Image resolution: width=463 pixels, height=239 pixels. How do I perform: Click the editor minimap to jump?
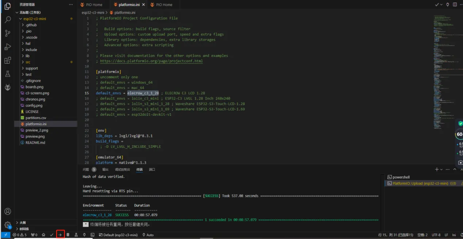[443, 73]
